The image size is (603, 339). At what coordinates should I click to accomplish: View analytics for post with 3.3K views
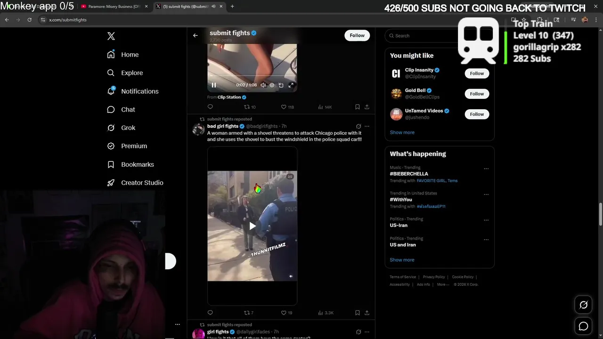tap(326, 313)
